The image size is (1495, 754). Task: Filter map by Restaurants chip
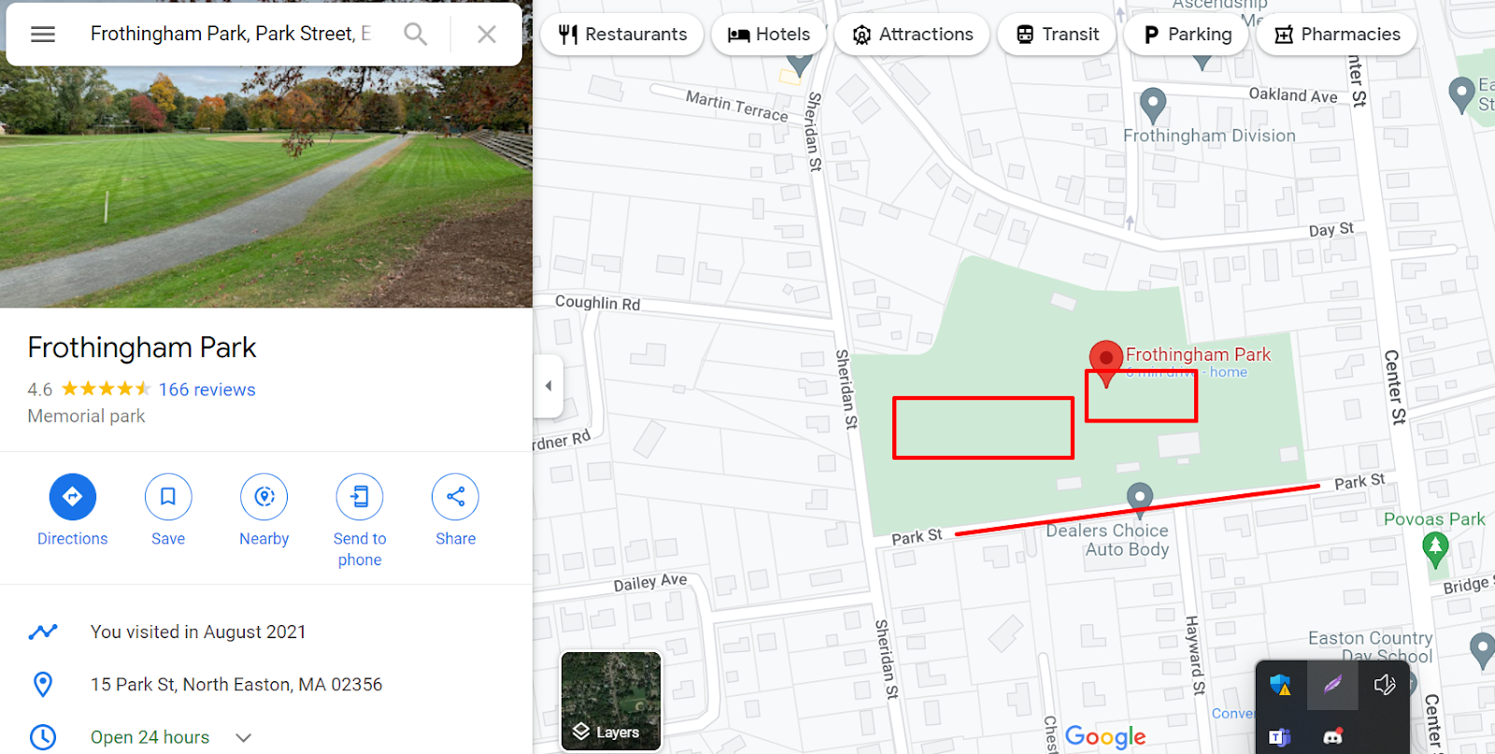tap(622, 35)
